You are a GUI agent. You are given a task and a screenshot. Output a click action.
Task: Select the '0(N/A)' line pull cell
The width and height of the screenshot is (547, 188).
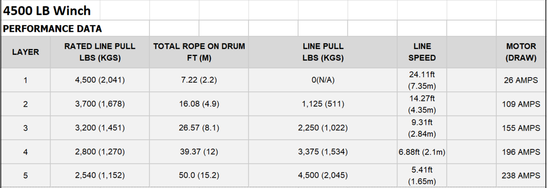pyautogui.click(x=323, y=80)
